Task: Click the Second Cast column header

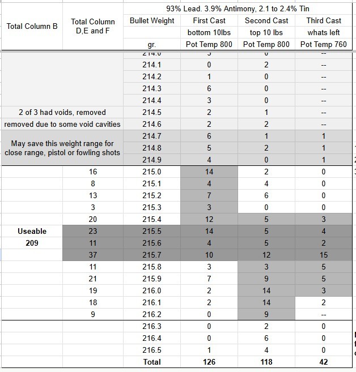Action: coord(266,20)
